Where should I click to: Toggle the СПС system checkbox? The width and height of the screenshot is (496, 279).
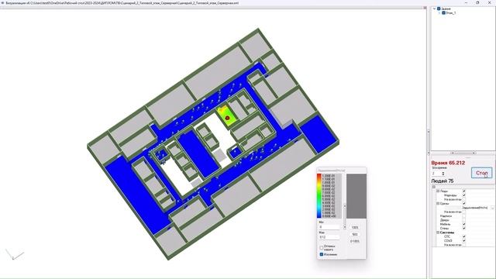pyautogui.click(x=464, y=236)
